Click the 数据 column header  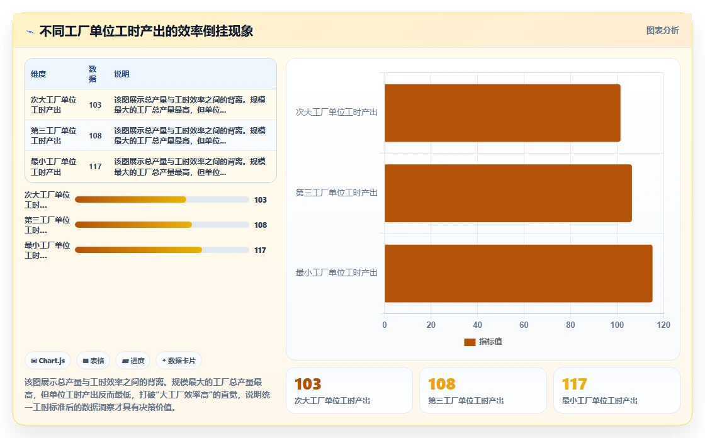point(93,74)
